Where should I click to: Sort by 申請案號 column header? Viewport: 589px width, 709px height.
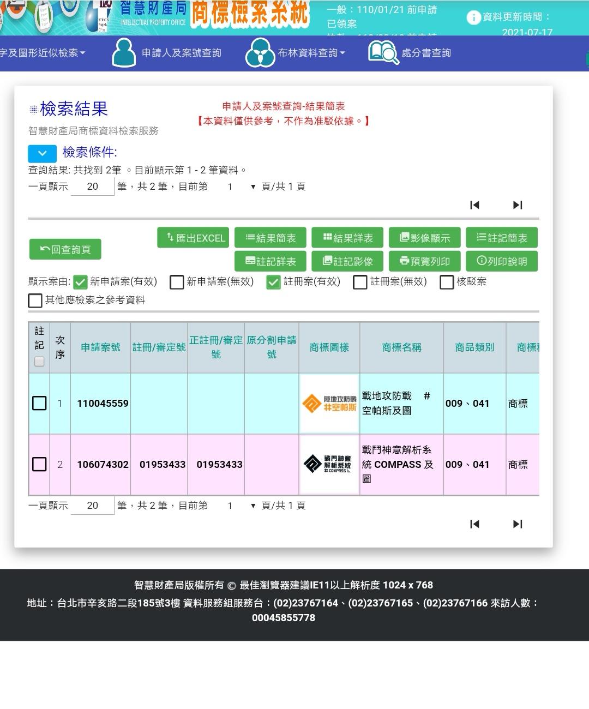click(101, 347)
